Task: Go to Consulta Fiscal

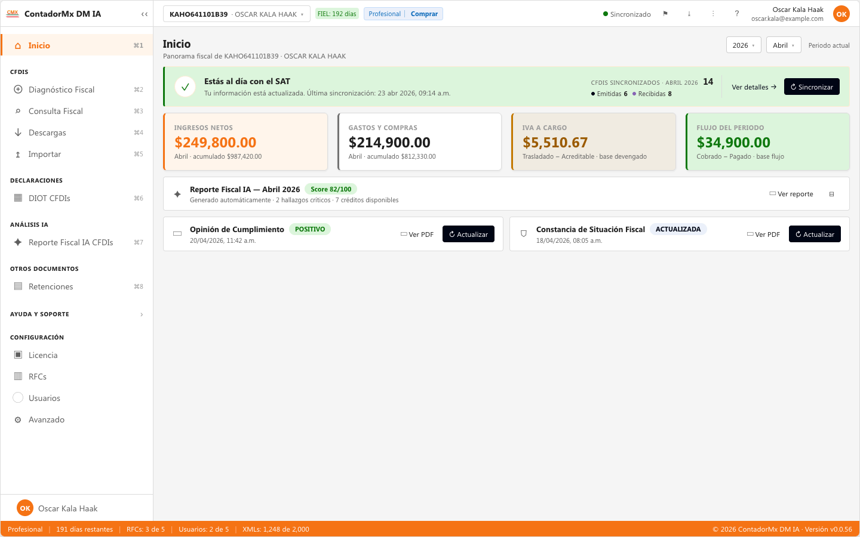Action: [77, 111]
